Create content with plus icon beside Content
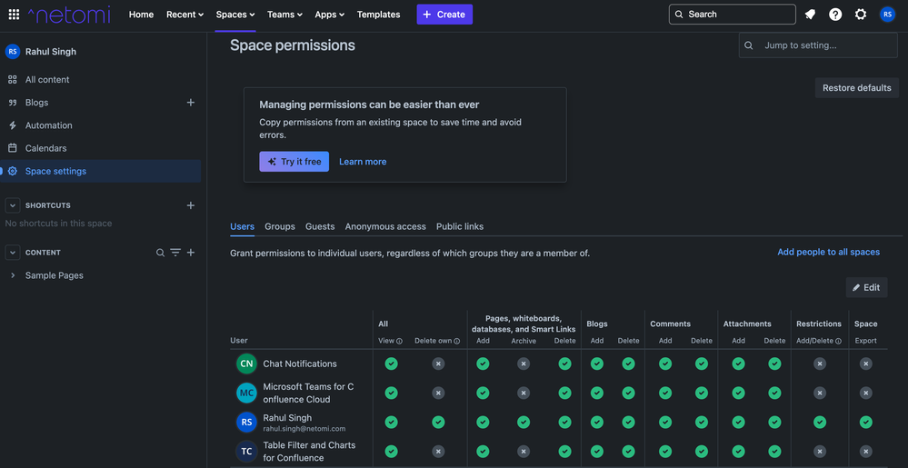The height and width of the screenshot is (468, 908). [x=191, y=253]
